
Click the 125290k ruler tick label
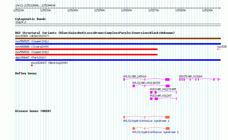click(x=208, y=10)
